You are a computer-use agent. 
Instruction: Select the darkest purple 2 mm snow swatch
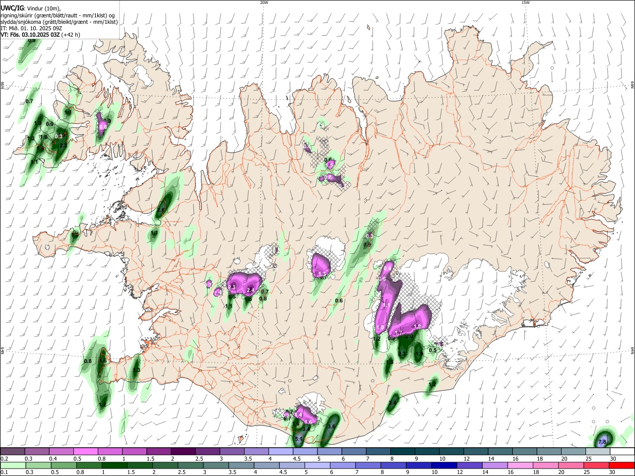tap(183, 451)
